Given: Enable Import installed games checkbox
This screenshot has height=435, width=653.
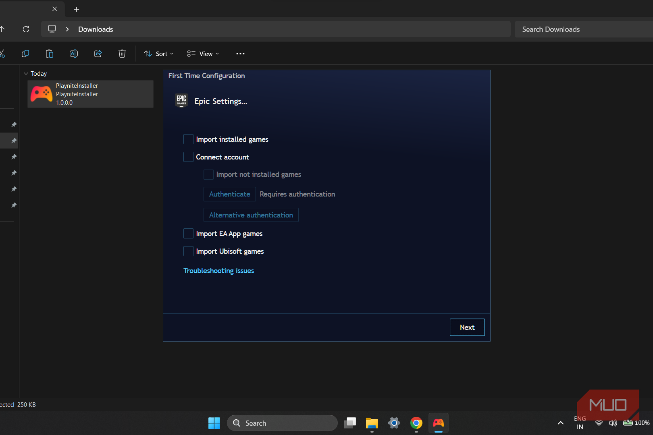Looking at the screenshot, I should click(188, 139).
